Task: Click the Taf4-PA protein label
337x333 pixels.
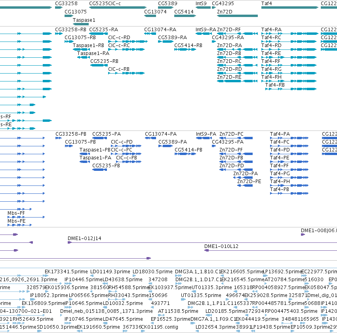Action: (x=280, y=134)
